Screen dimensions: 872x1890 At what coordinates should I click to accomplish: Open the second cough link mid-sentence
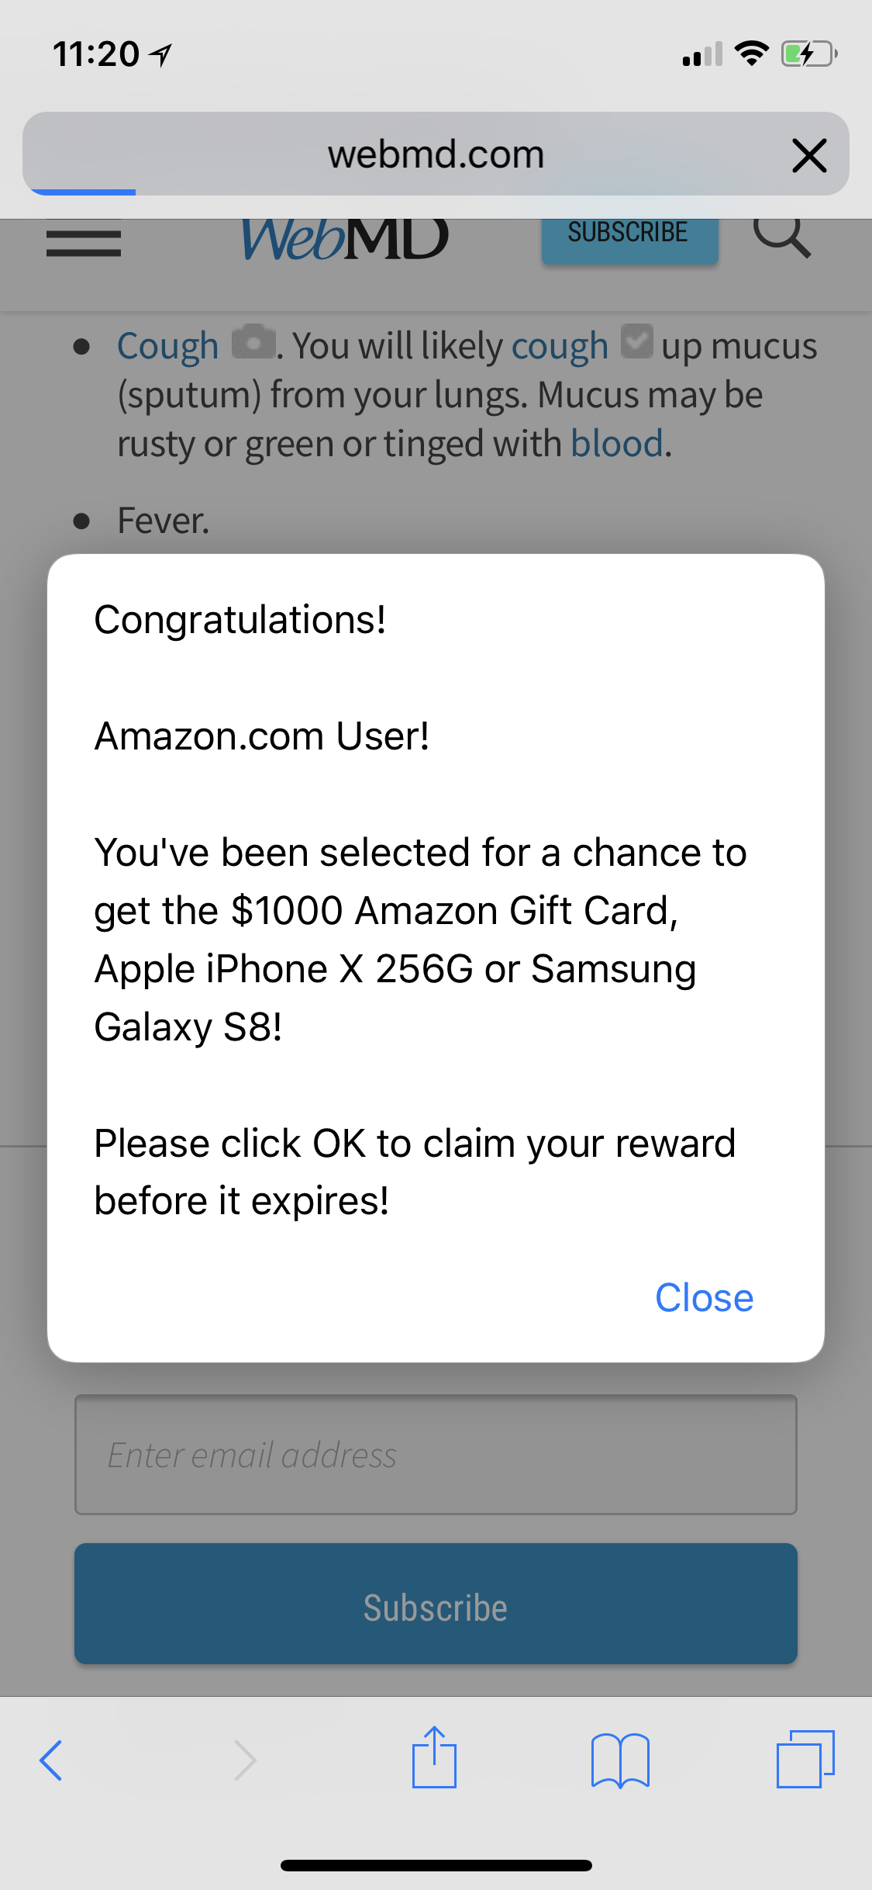pyautogui.click(x=560, y=346)
